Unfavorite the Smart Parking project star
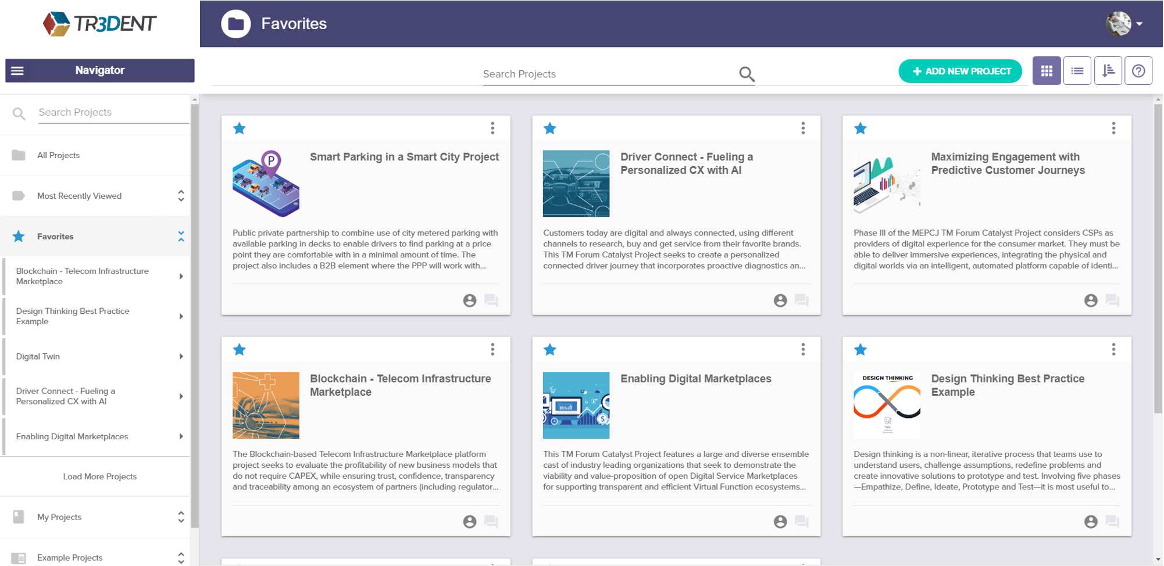Viewport: 1164px width, 566px height. point(240,128)
